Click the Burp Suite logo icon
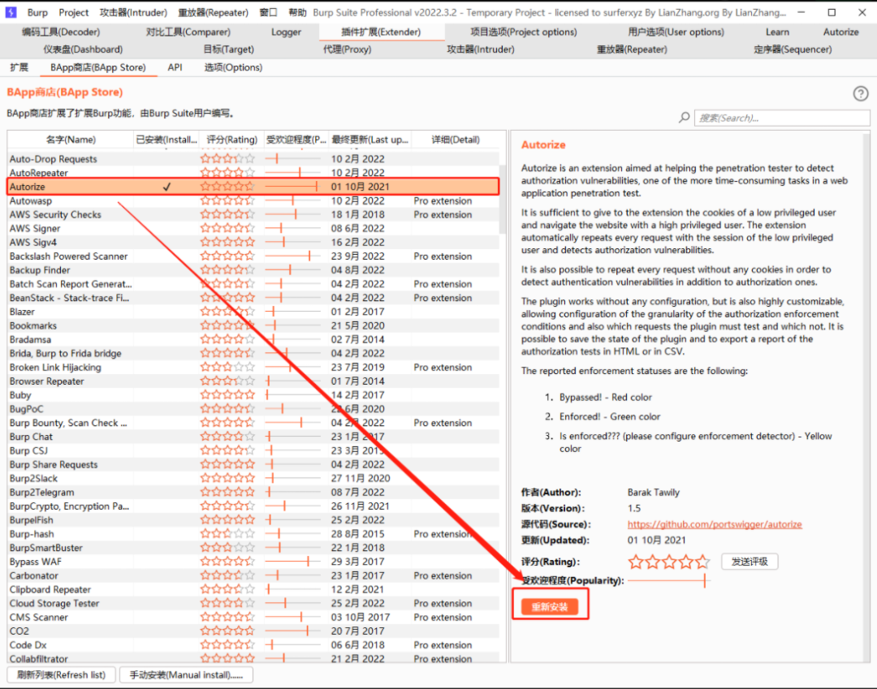The height and width of the screenshot is (689, 877). [x=11, y=11]
